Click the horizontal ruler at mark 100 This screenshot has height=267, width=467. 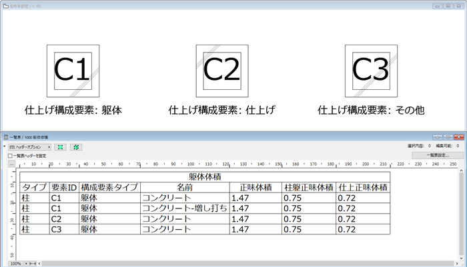point(191,164)
